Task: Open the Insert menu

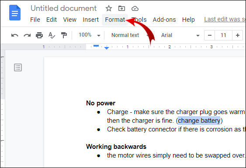Action: (91, 20)
